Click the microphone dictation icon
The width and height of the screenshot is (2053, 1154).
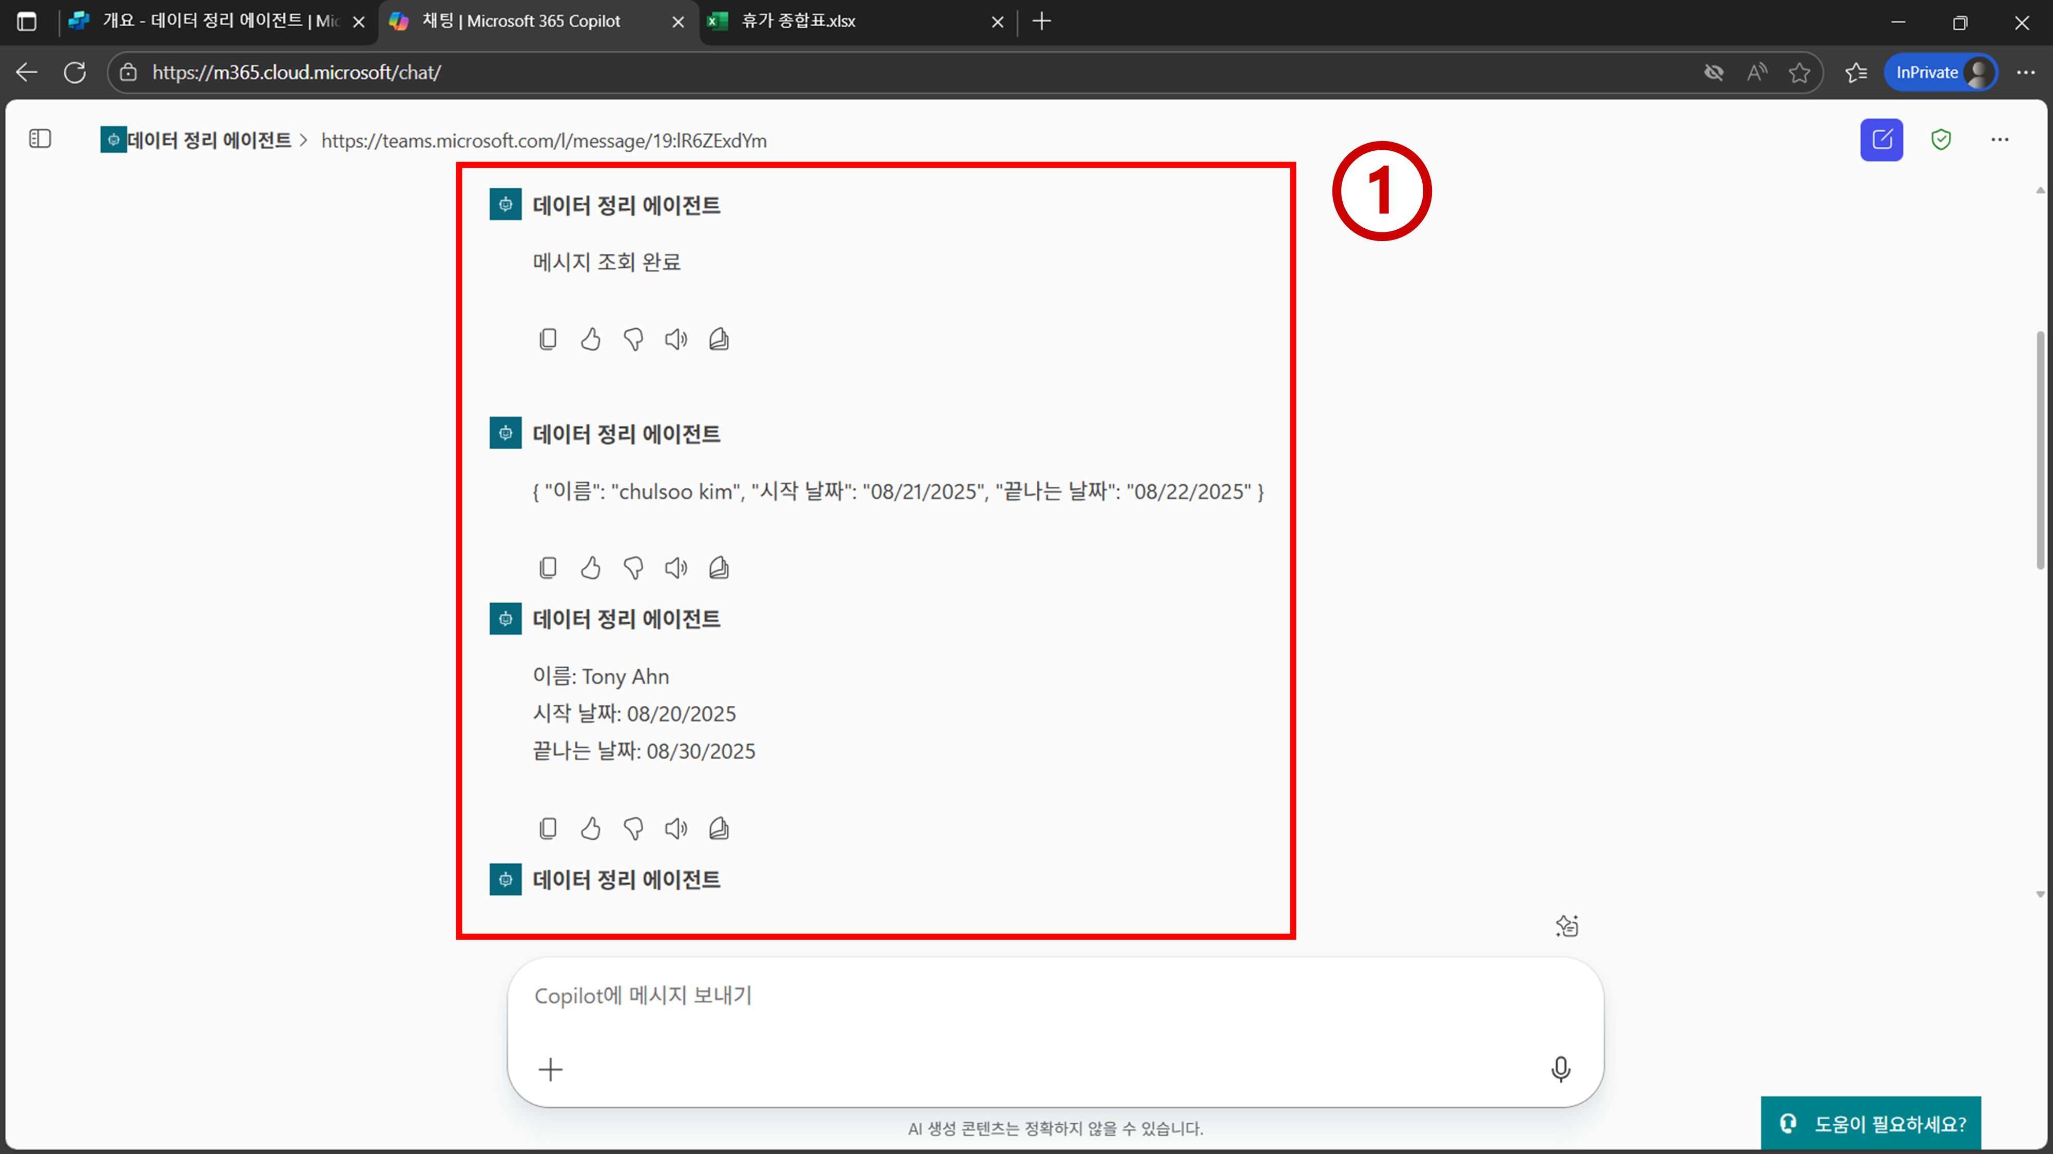tap(1560, 1069)
